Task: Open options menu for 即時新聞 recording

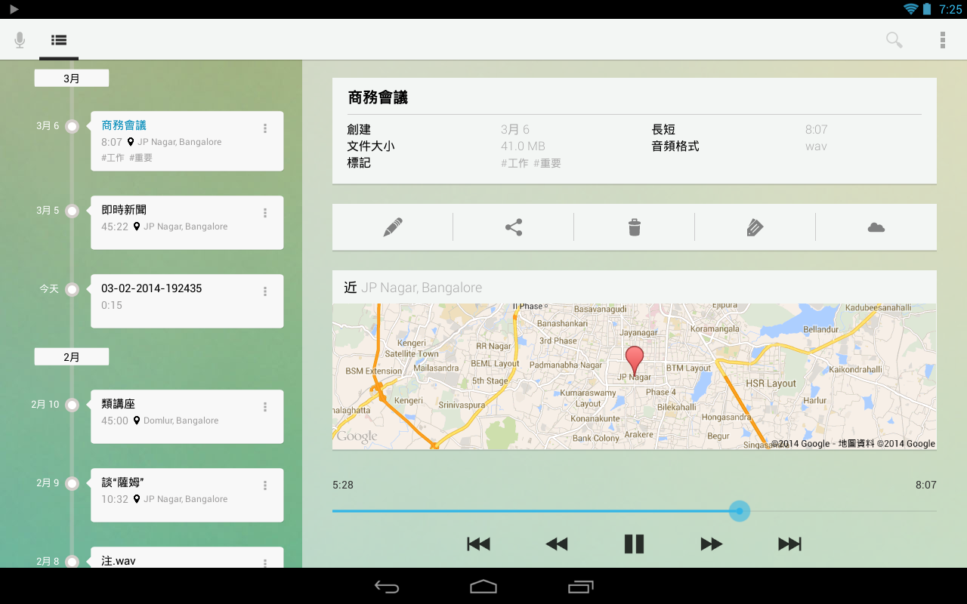Action: tap(265, 213)
